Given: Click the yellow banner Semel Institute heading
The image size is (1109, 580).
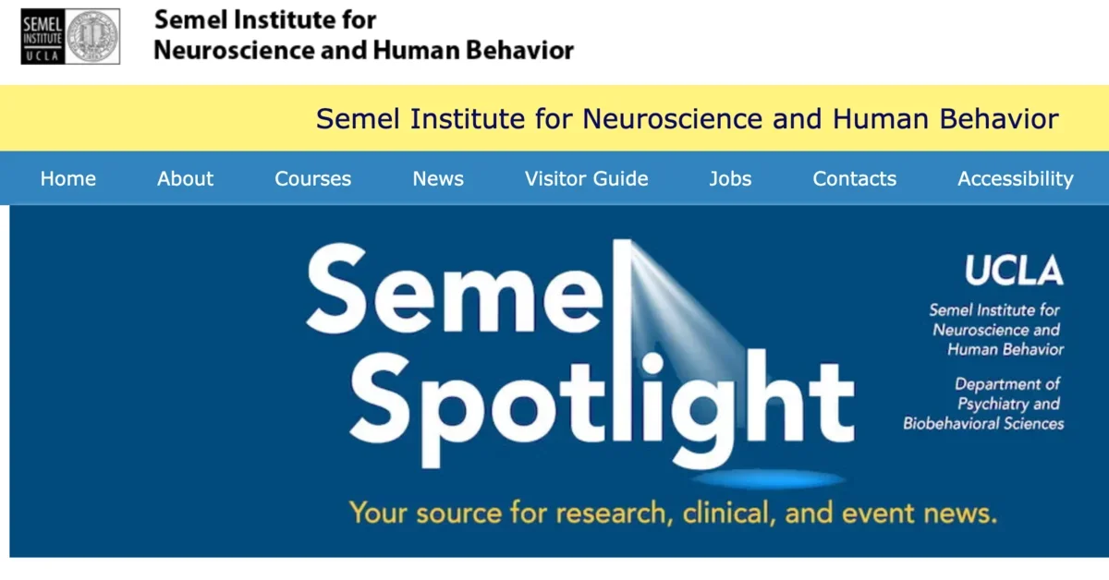Looking at the screenshot, I should (688, 119).
